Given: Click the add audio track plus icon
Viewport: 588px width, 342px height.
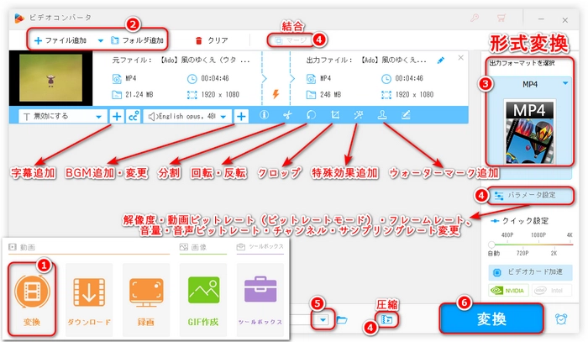Looking at the screenshot, I should (x=241, y=117).
